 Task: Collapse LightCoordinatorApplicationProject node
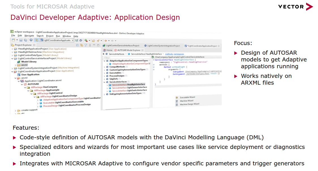coord(12,71)
